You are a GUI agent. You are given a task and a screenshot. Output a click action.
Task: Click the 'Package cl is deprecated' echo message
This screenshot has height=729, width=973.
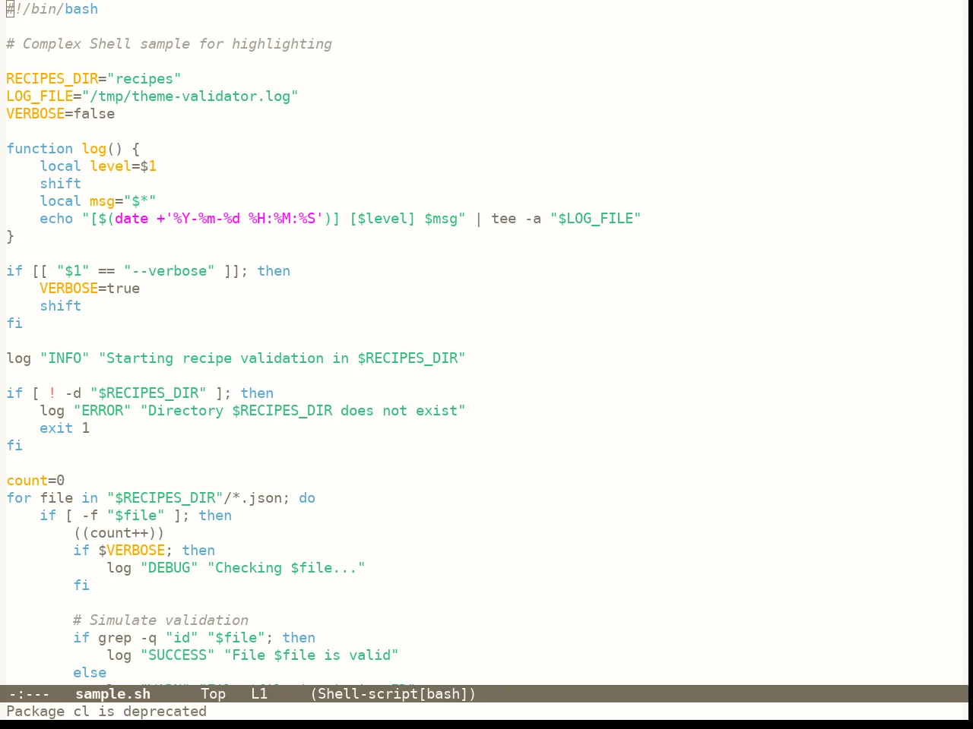click(x=106, y=712)
